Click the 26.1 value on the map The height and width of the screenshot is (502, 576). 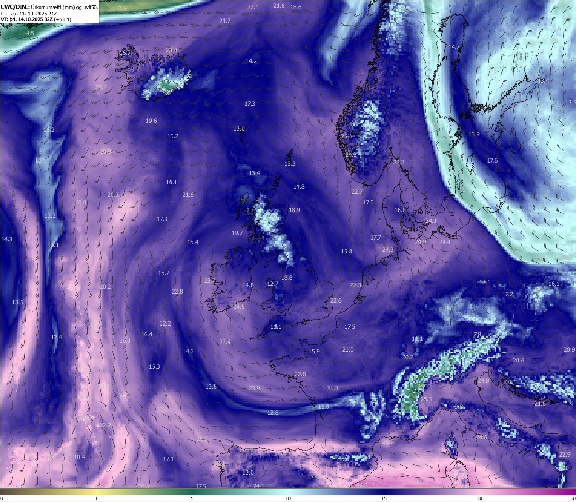pos(125,340)
